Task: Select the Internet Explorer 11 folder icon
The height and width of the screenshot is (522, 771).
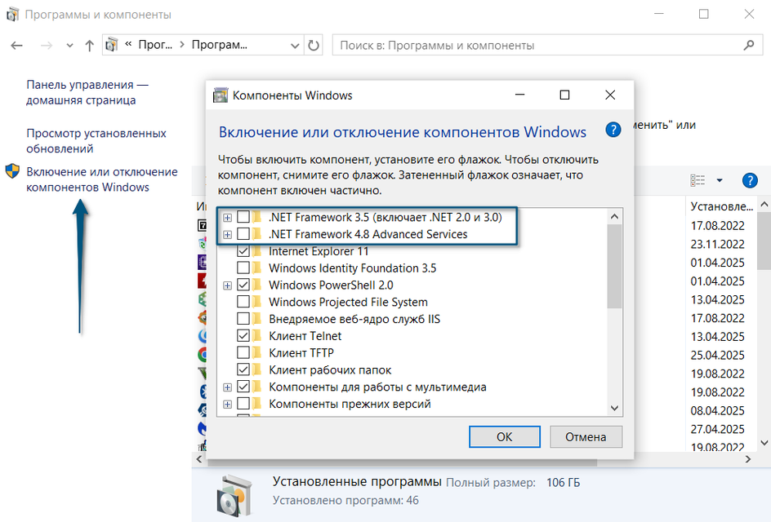Action: pyautogui.click(x=256, y=251)
